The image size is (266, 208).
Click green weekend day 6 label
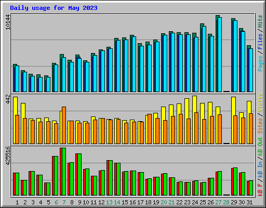pos(56,202)
